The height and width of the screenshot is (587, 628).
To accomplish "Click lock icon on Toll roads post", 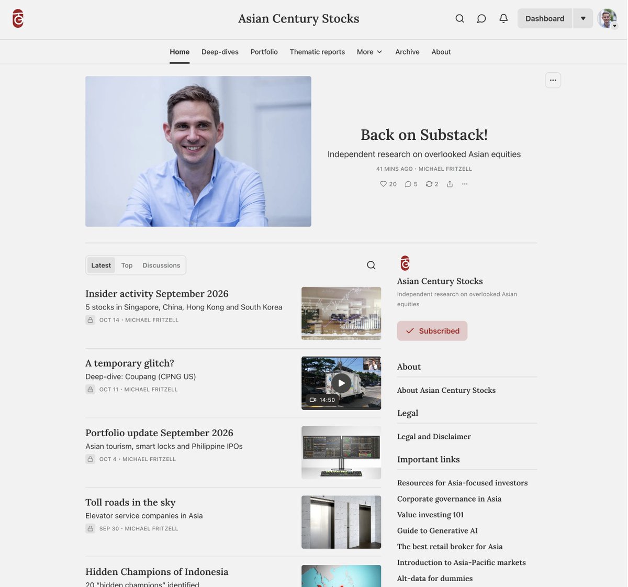I will coord(90,529).
